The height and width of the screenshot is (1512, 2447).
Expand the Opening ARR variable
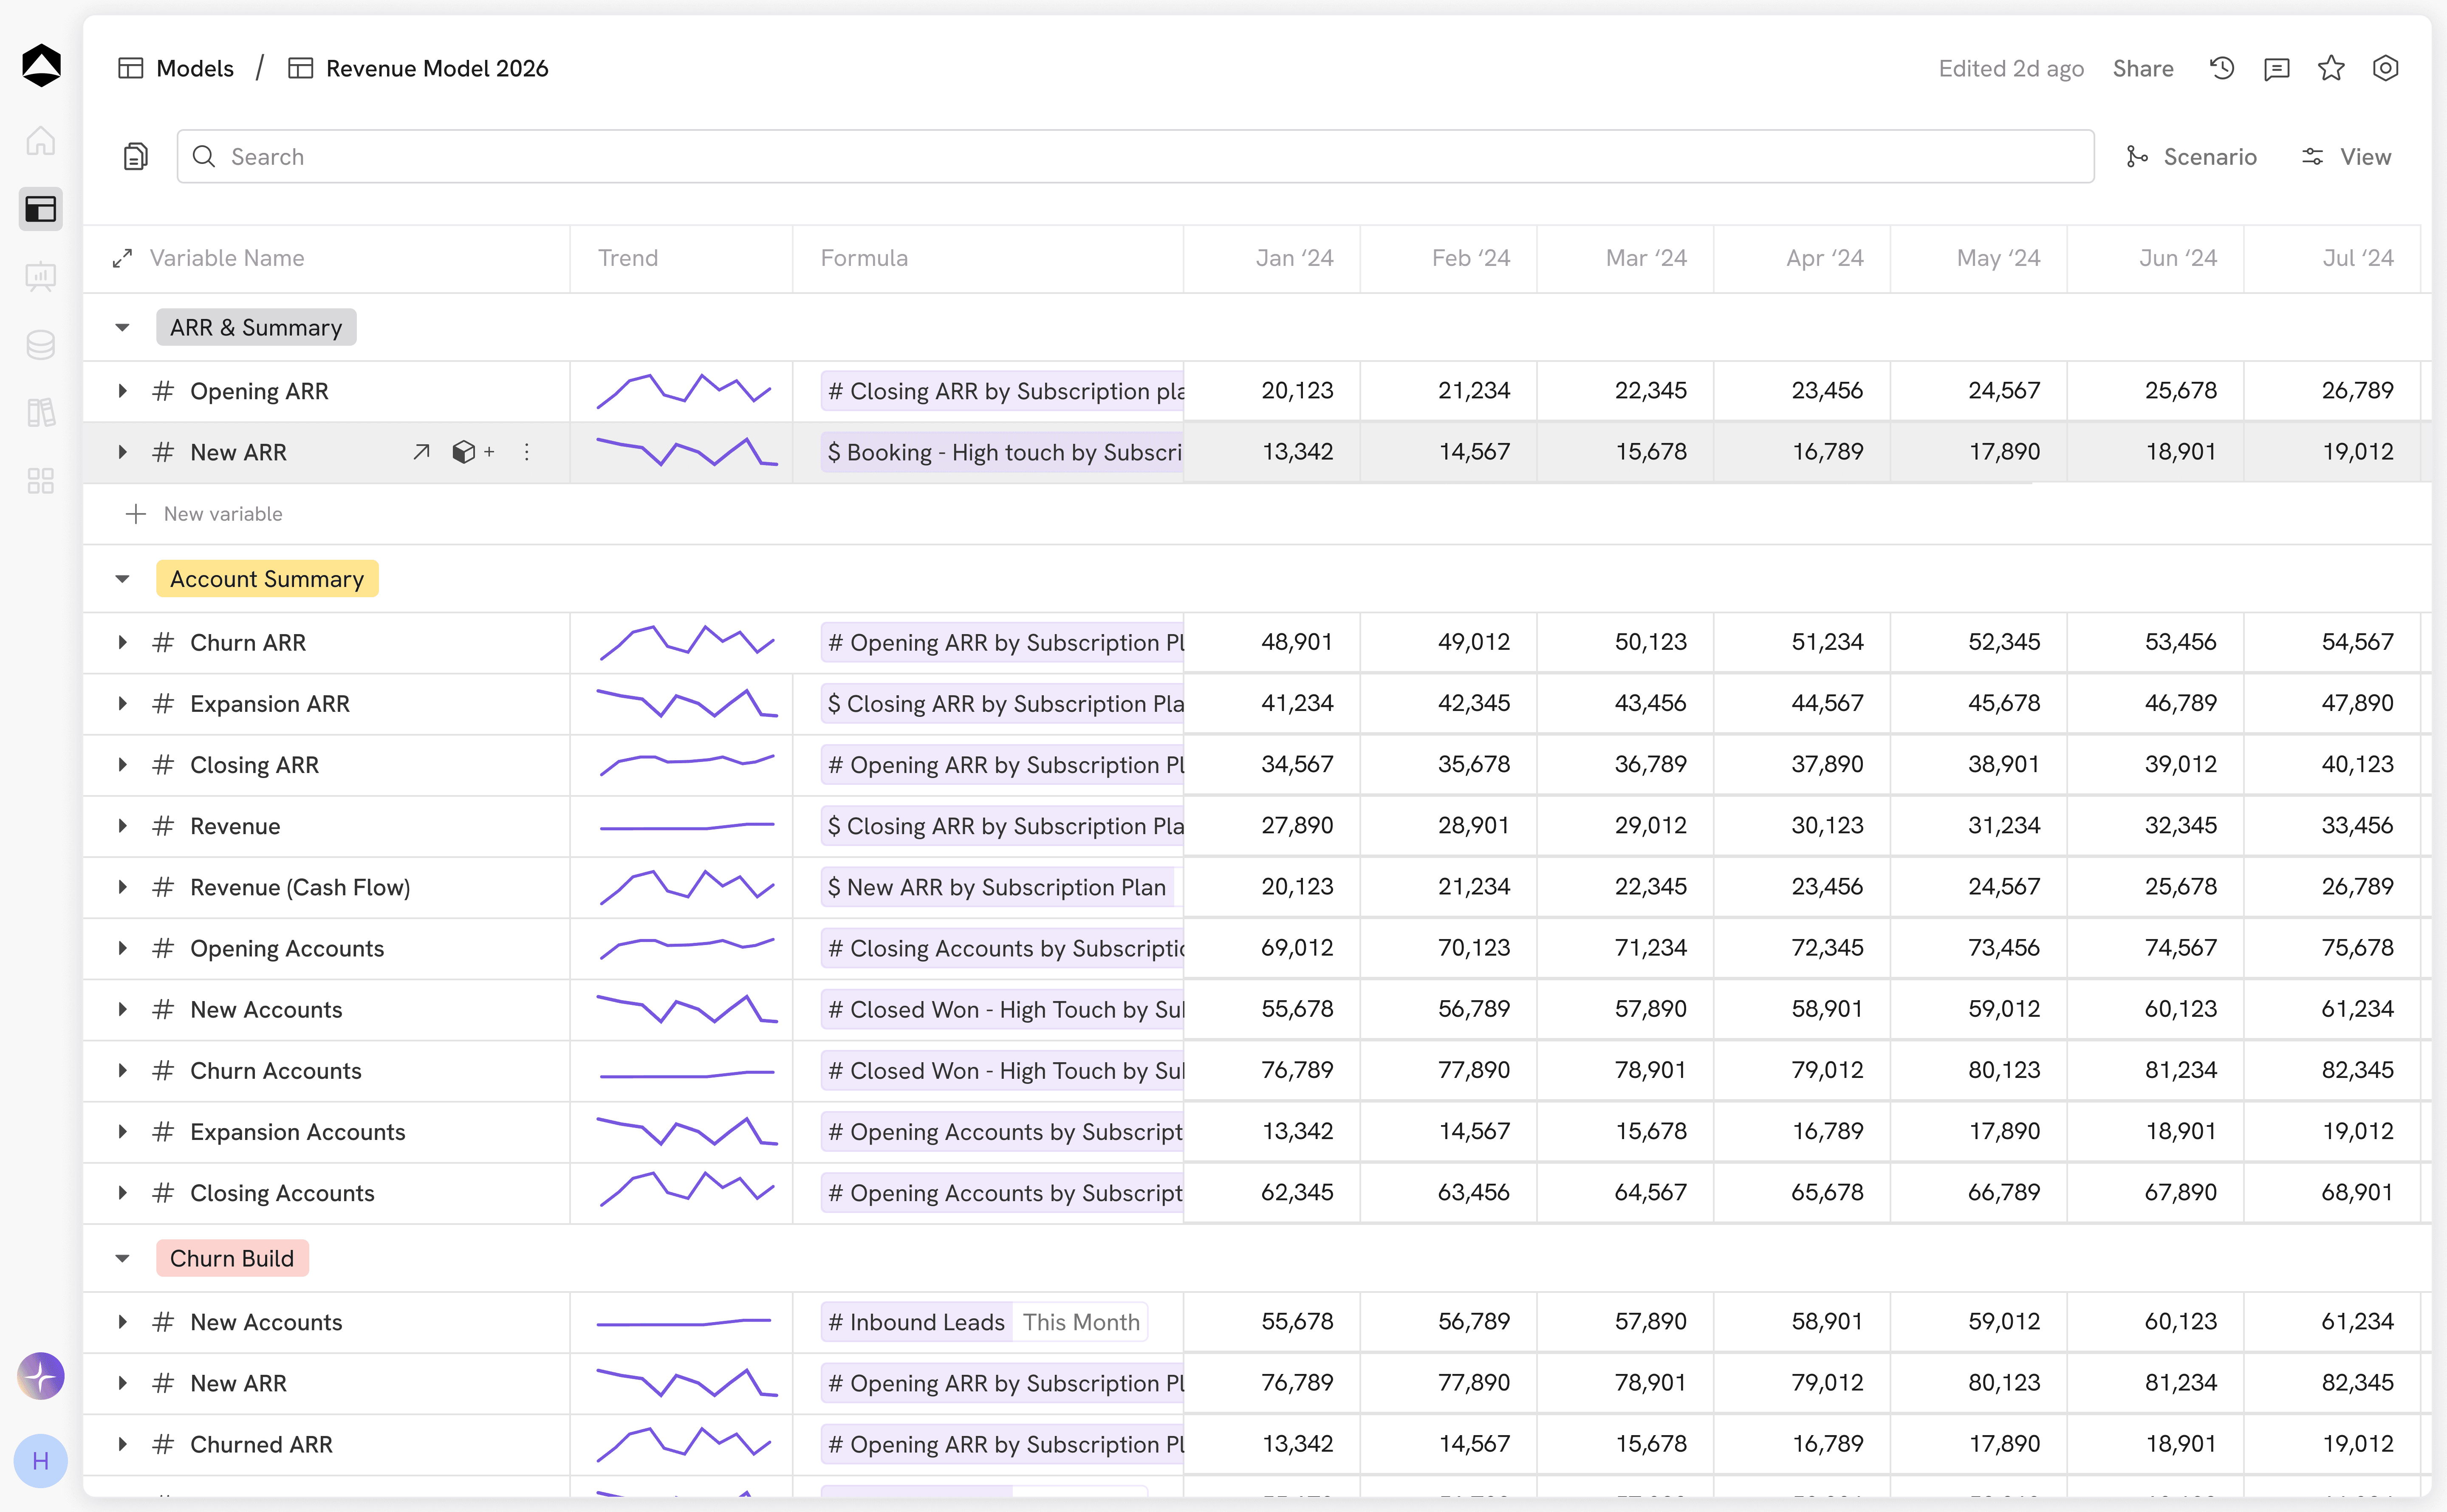pyautogui.click(x=122, y=391)
